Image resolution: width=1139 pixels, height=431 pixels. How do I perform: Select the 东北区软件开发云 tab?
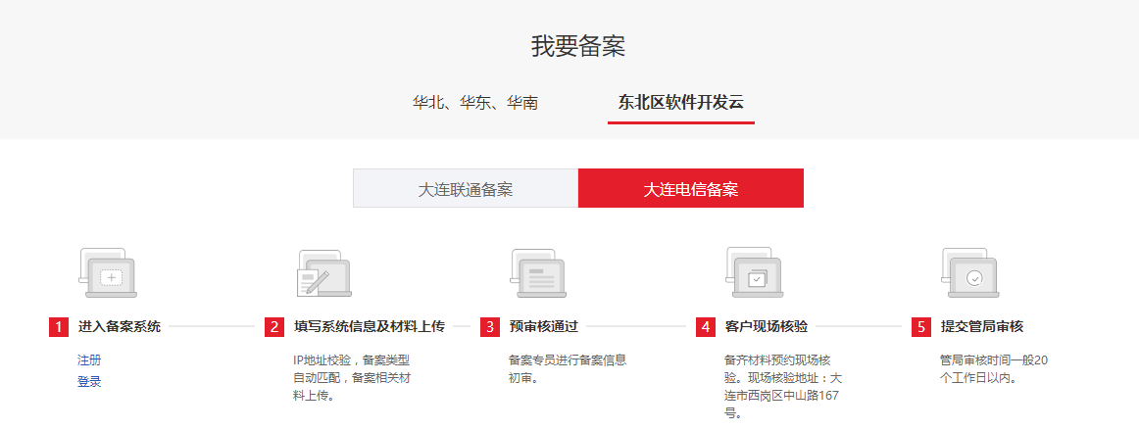coord(680,102)
